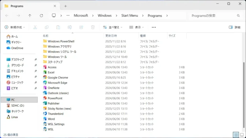
Task: Click the PC monitor icon in address bar
Action: click(54, 15)
